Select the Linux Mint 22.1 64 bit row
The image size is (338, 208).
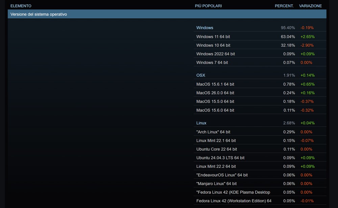[x=216, y=140]
